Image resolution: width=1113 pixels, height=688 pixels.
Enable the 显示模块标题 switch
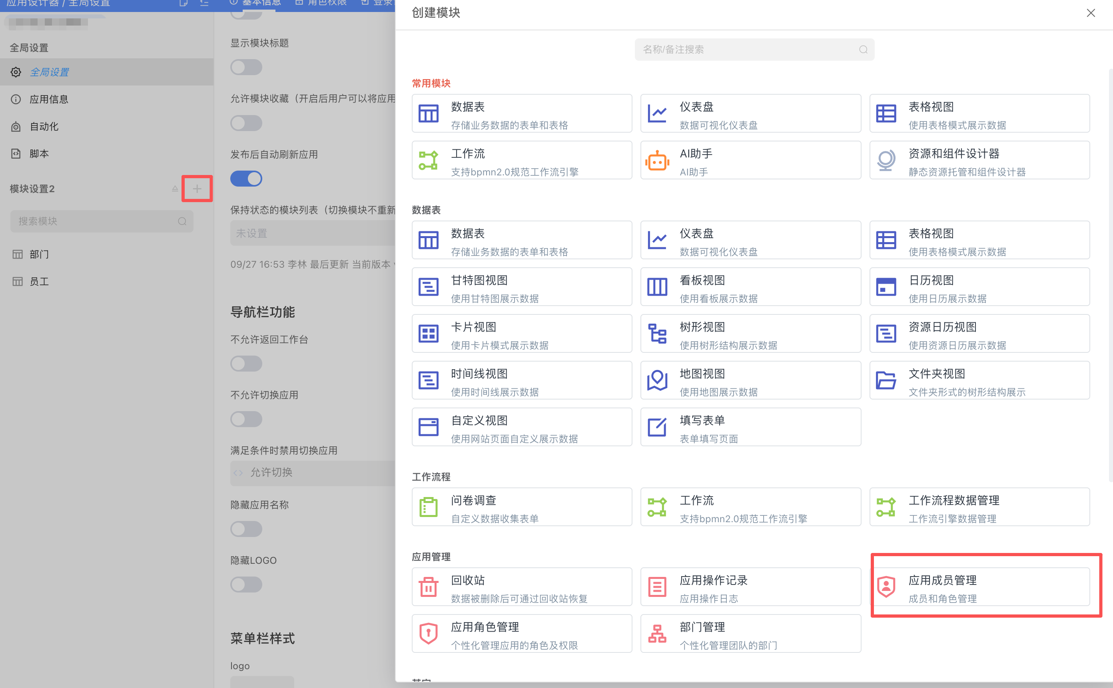point(246,68)
